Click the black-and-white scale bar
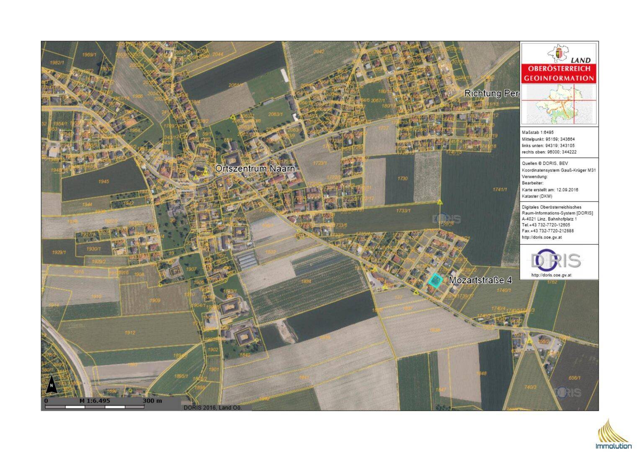Viewport: 640px width, 452px height. click(95, 406)
